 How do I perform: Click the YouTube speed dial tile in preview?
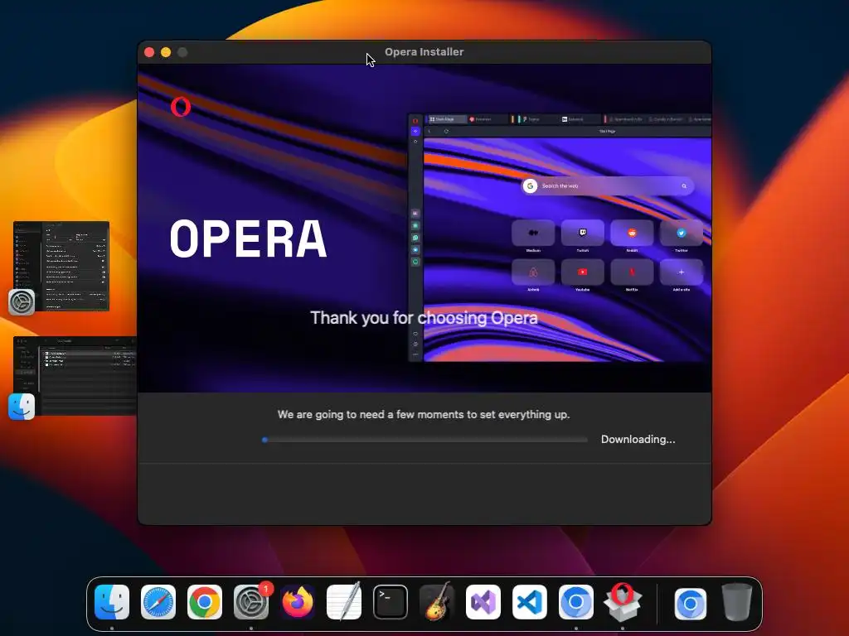pos(583,272)
